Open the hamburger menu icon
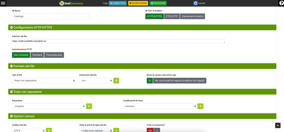The height and width of the screenshot is (132, 284). pos(4,3)
